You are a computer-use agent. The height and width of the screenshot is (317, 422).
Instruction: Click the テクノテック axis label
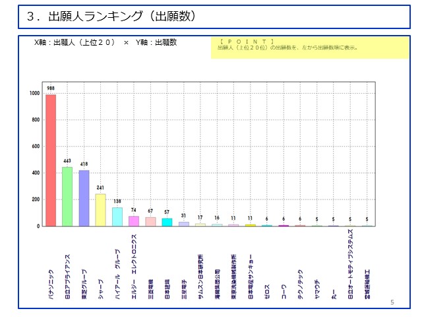click(301, 284)
